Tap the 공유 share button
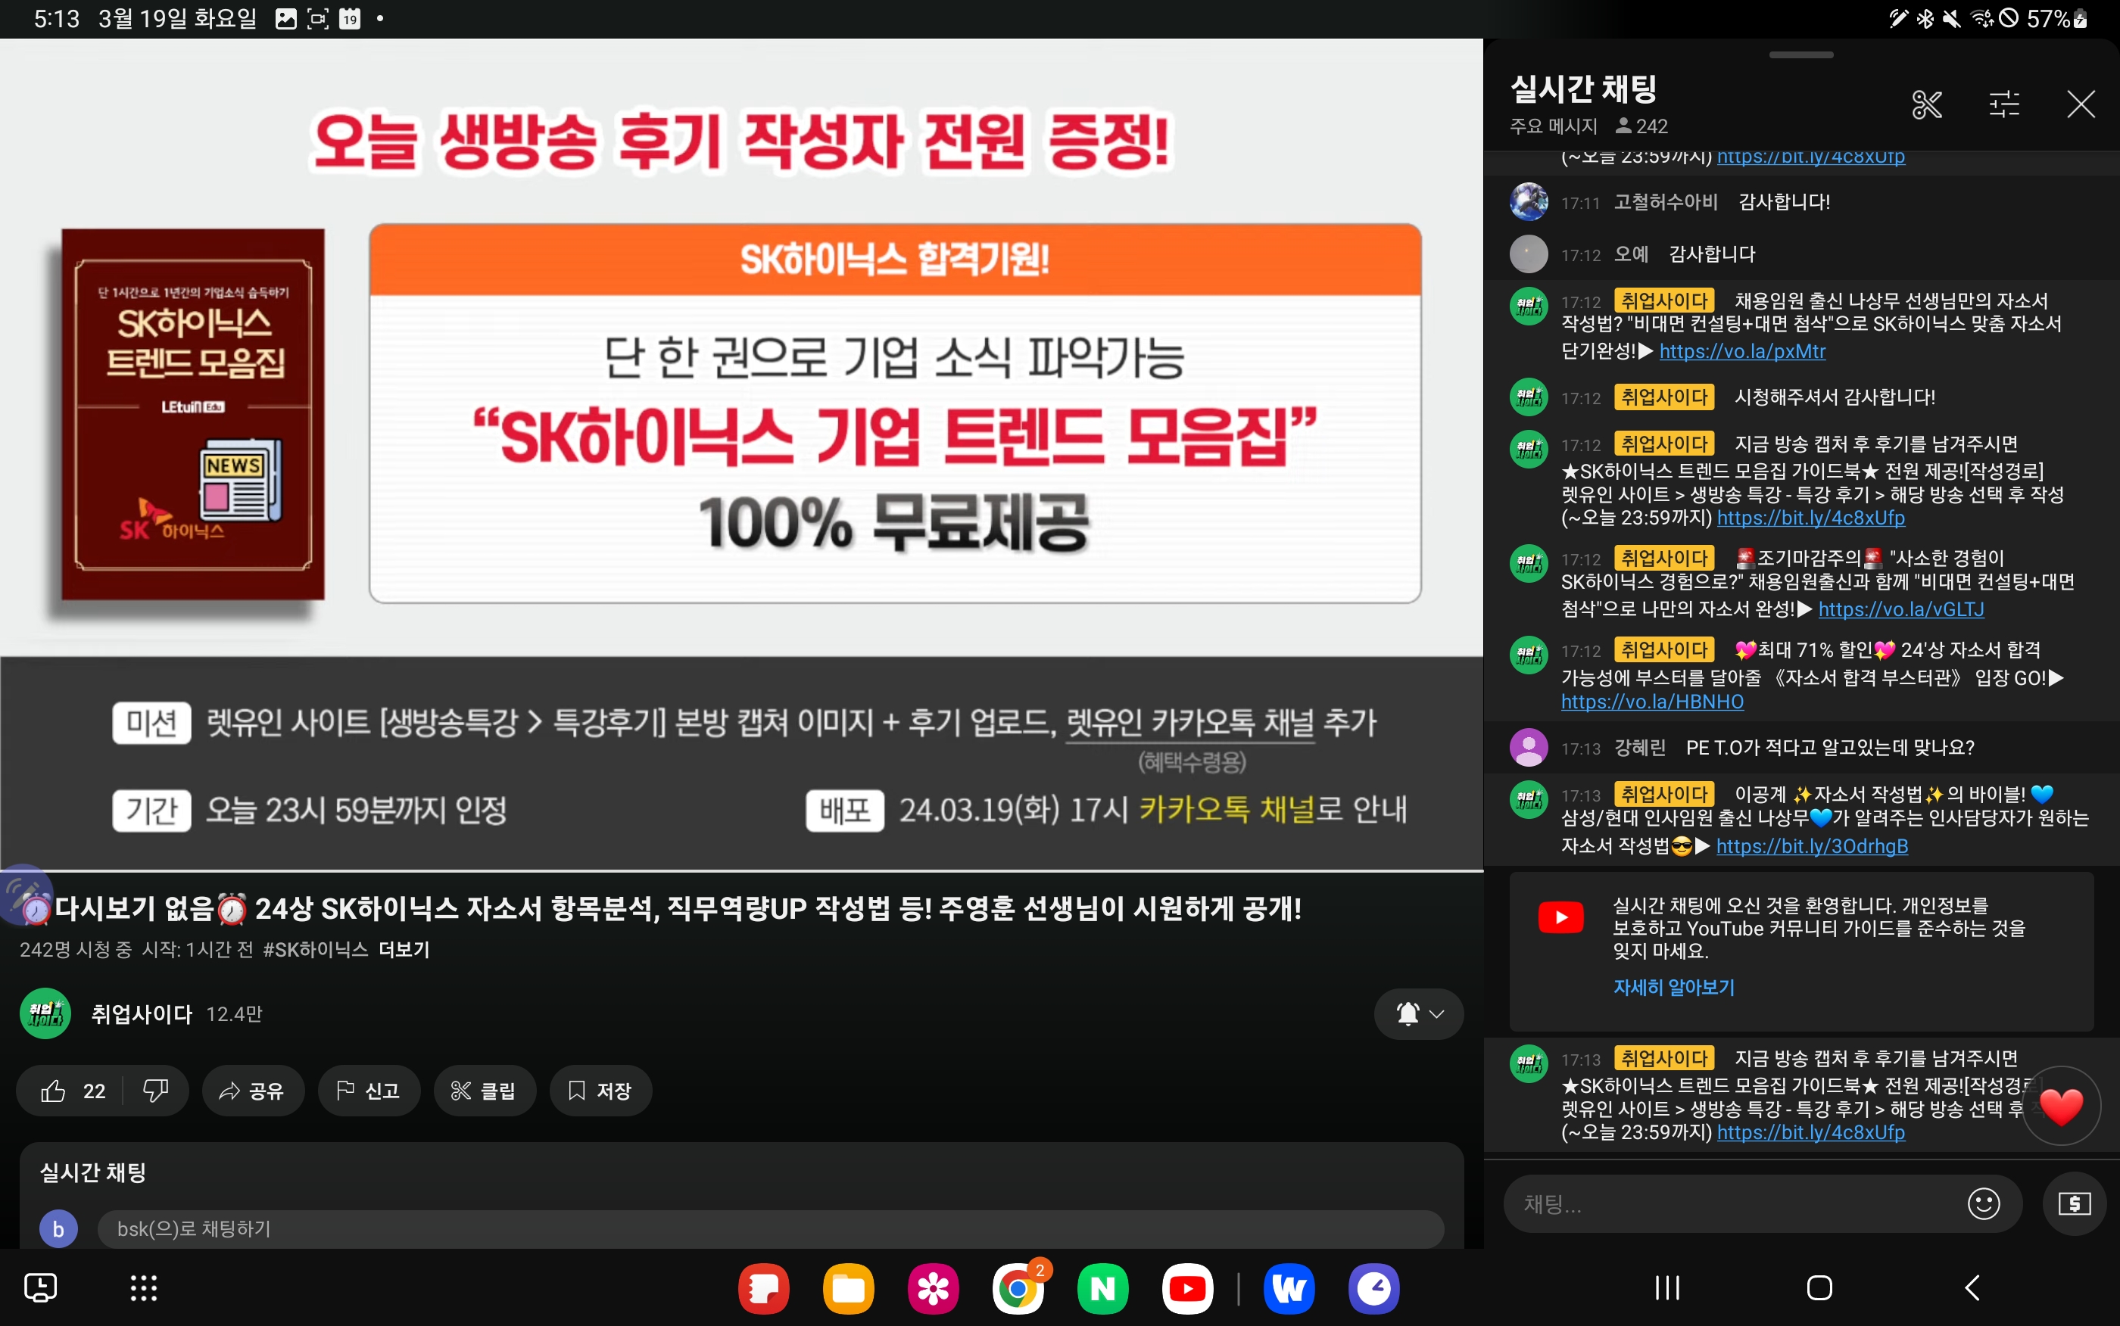The image size is (2120, 1326). [253, 1090]
